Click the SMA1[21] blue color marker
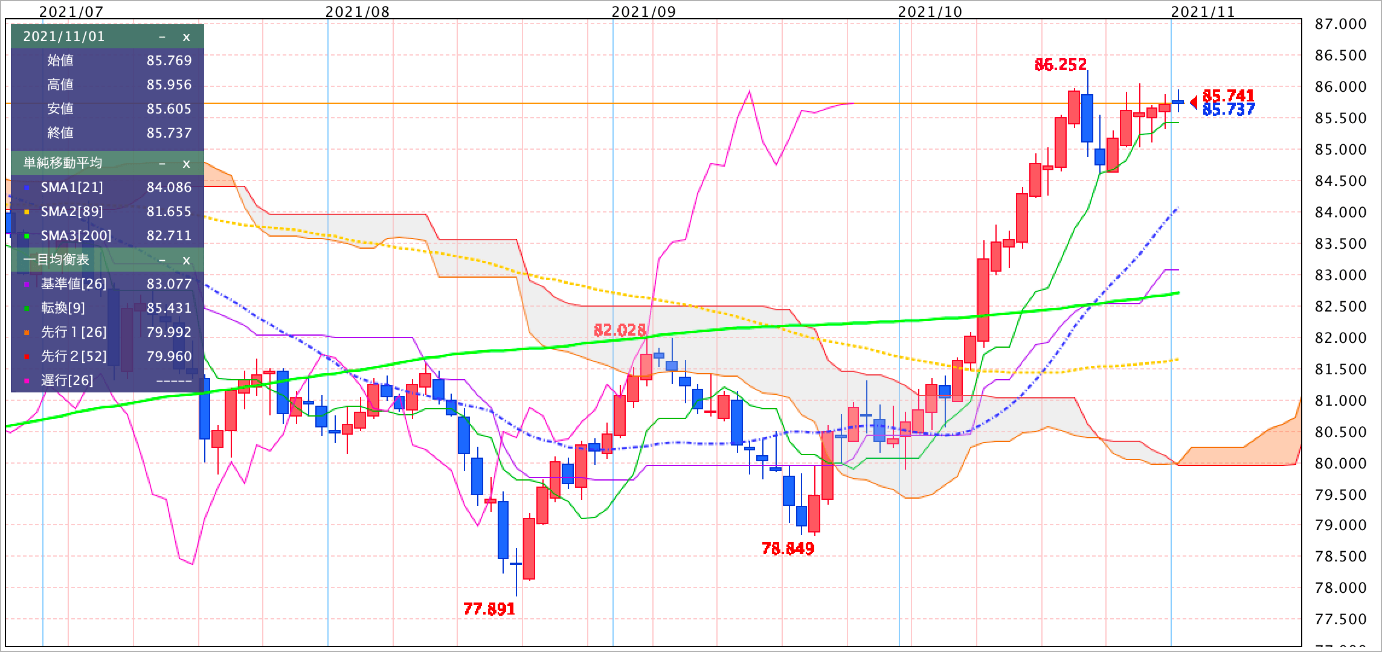1382x652 pixels. pyautogui.click(x=27, y=188)
